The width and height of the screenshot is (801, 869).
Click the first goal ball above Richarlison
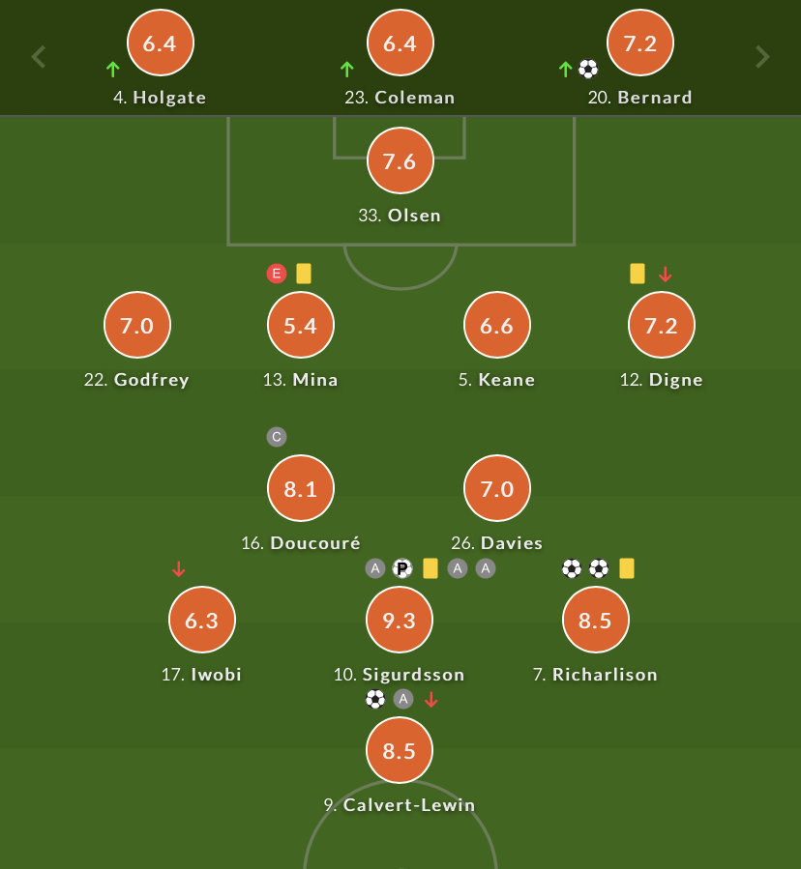tap(572, 568)
